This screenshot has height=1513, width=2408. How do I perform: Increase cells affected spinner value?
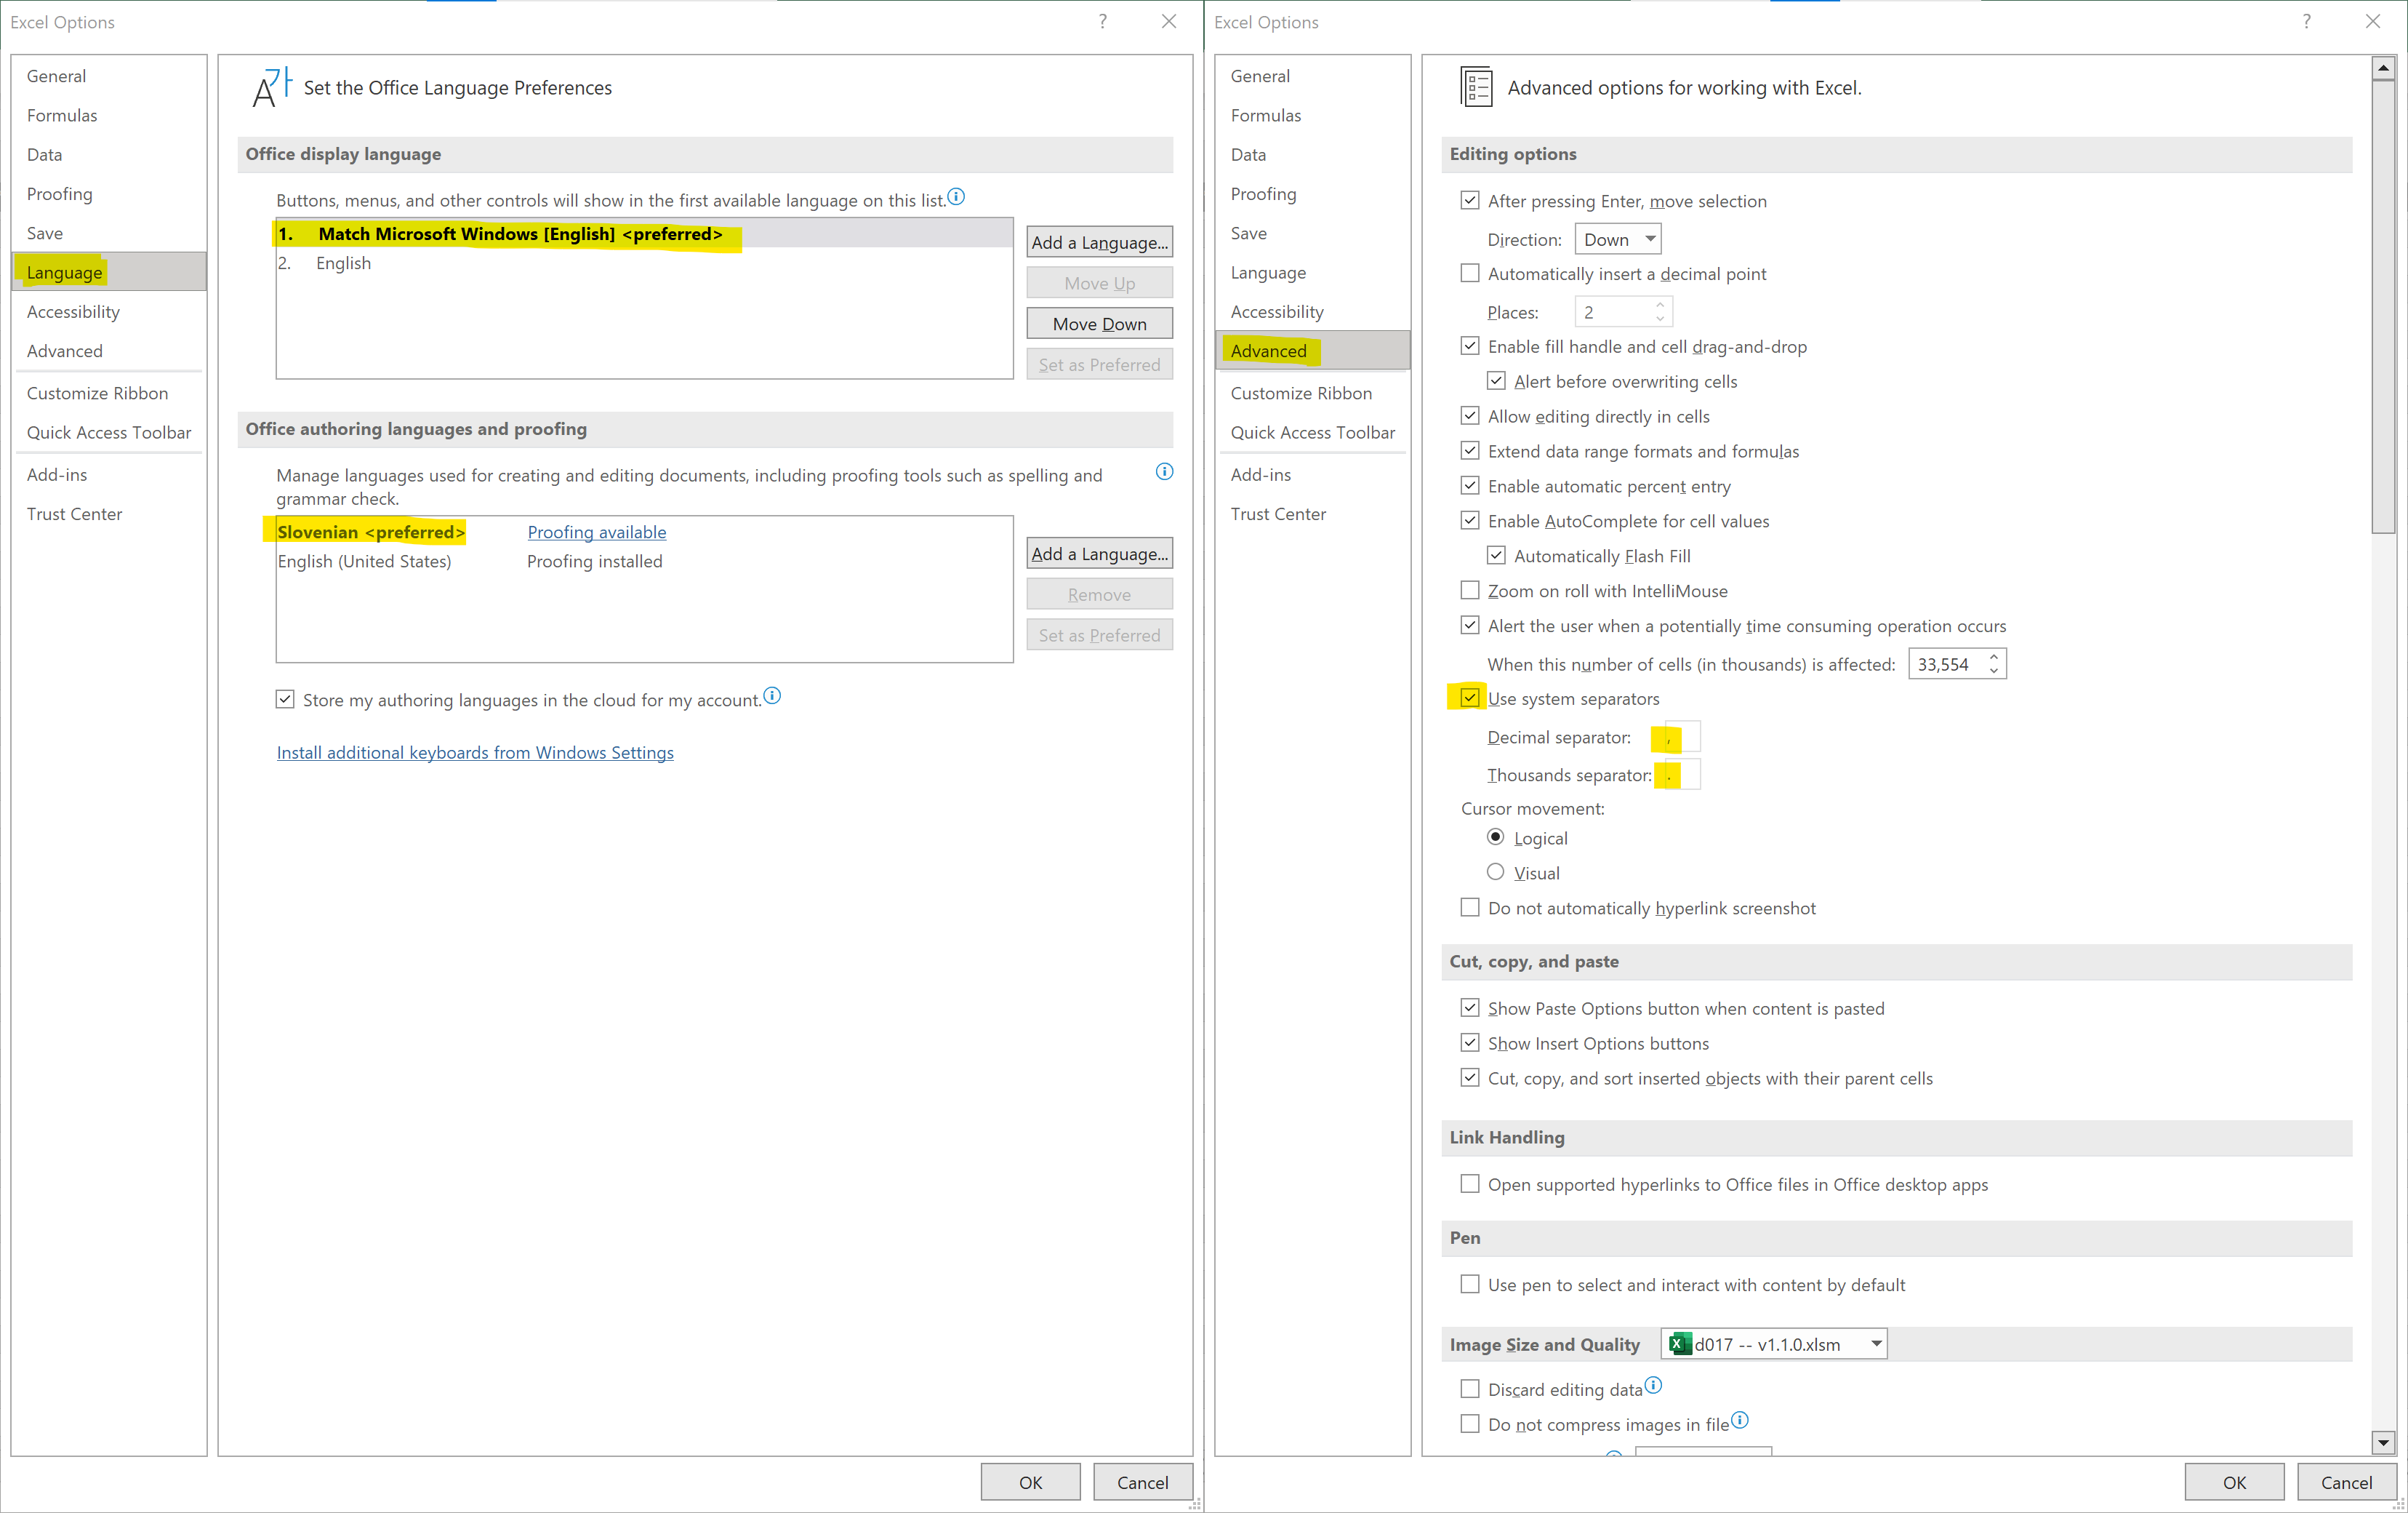coord(1994,656)
